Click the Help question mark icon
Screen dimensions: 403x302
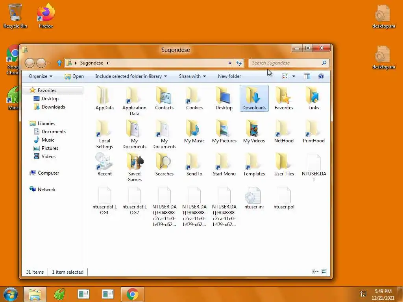coord(321,76)
